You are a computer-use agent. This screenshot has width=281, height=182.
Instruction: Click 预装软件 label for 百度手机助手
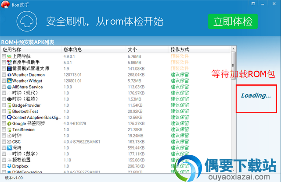tap(180, 63)
